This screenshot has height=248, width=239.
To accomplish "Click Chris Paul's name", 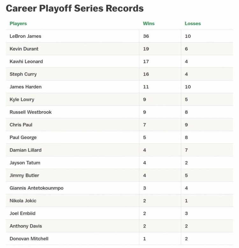I will (21, 125).
